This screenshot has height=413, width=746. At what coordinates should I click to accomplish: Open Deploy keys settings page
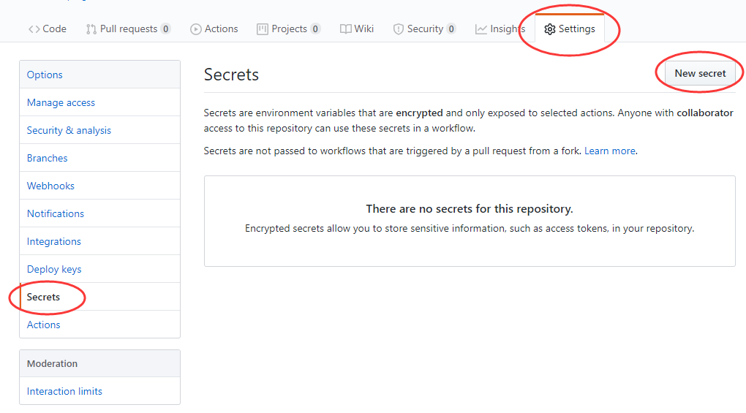click(54, 269)
